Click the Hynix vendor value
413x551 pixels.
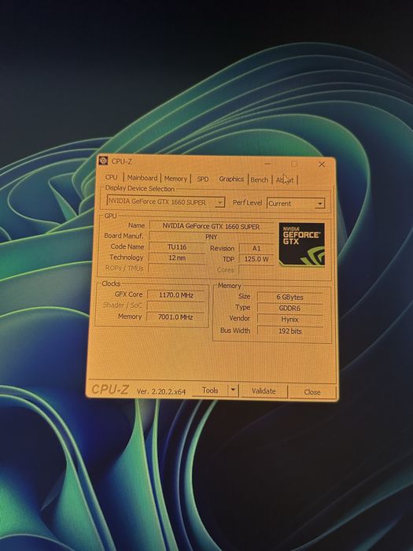pyautogui.click(x=289, y=320)
